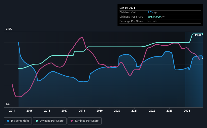Viewport: 207px width, 128px height.
Task: Click the 2024 x-axis label
Action: click(x=187, y=111)
